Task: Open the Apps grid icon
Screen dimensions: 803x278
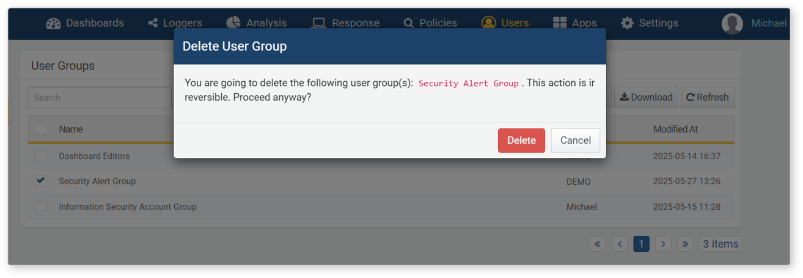Action: point(560,23)
